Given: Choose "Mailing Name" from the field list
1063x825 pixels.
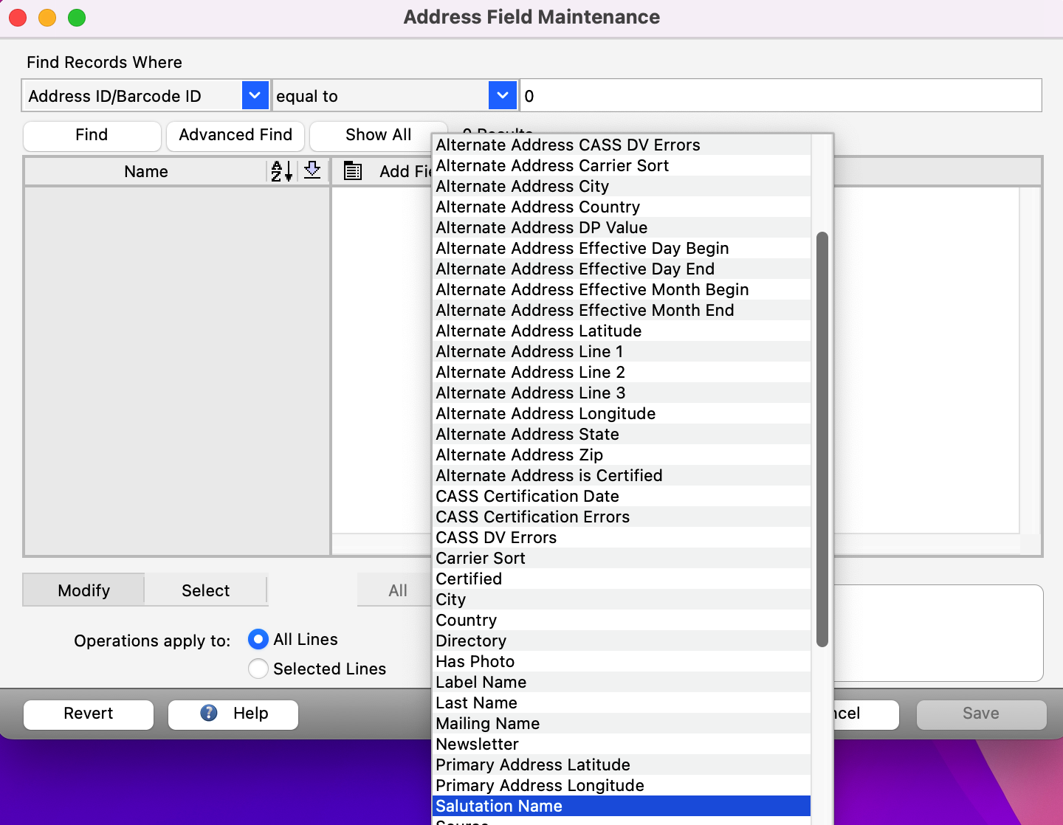Looking at the screenshot, I should [x=487, y=723].
